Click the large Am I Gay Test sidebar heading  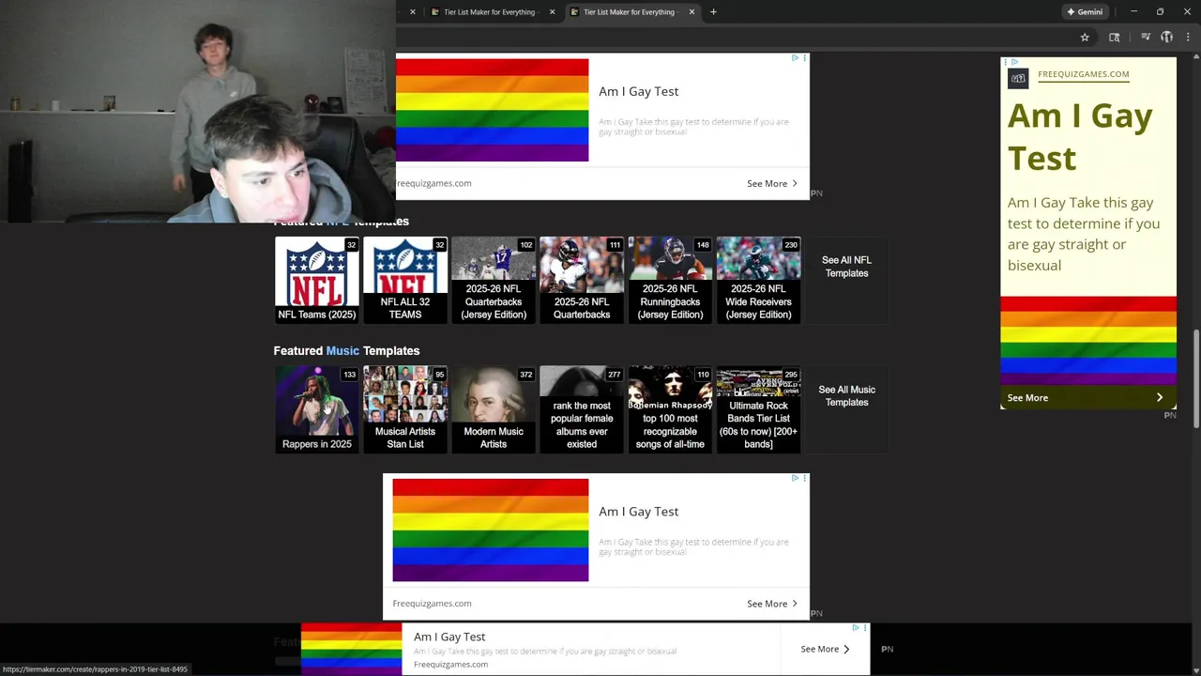point(1080,137)
